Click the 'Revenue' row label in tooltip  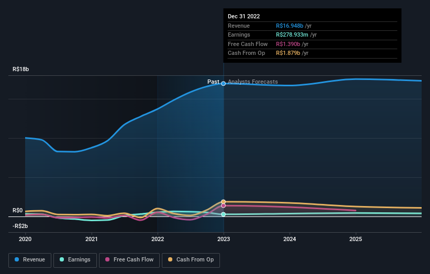[x=239, y=26]
